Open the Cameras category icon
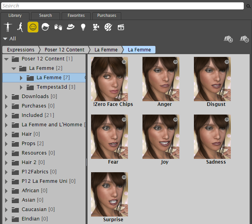252x224 pixels. [95, 27]
